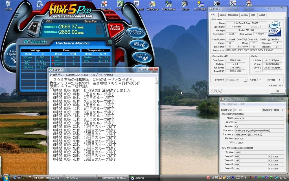Screen dimensions: 289x181
Task: Open the Options menu in Core Temp
Action: pos(233,104)
